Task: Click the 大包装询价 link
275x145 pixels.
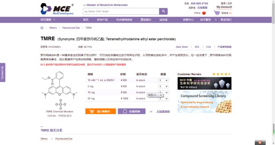Action: 163,111
